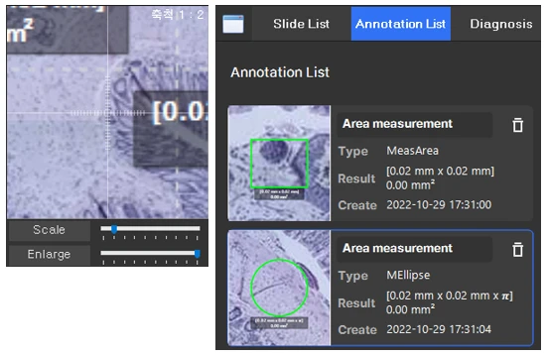548x357 pixels.
Task: Click the MeasArea type value
Action: click(412, 151)
